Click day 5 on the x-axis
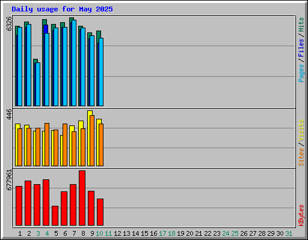This screenshot has height=240, width=308. (56, 233)
